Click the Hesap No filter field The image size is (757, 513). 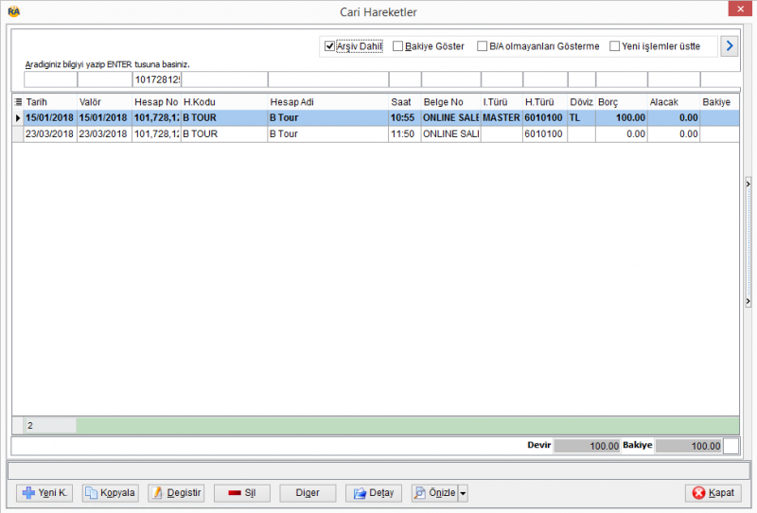pos(157,80)
